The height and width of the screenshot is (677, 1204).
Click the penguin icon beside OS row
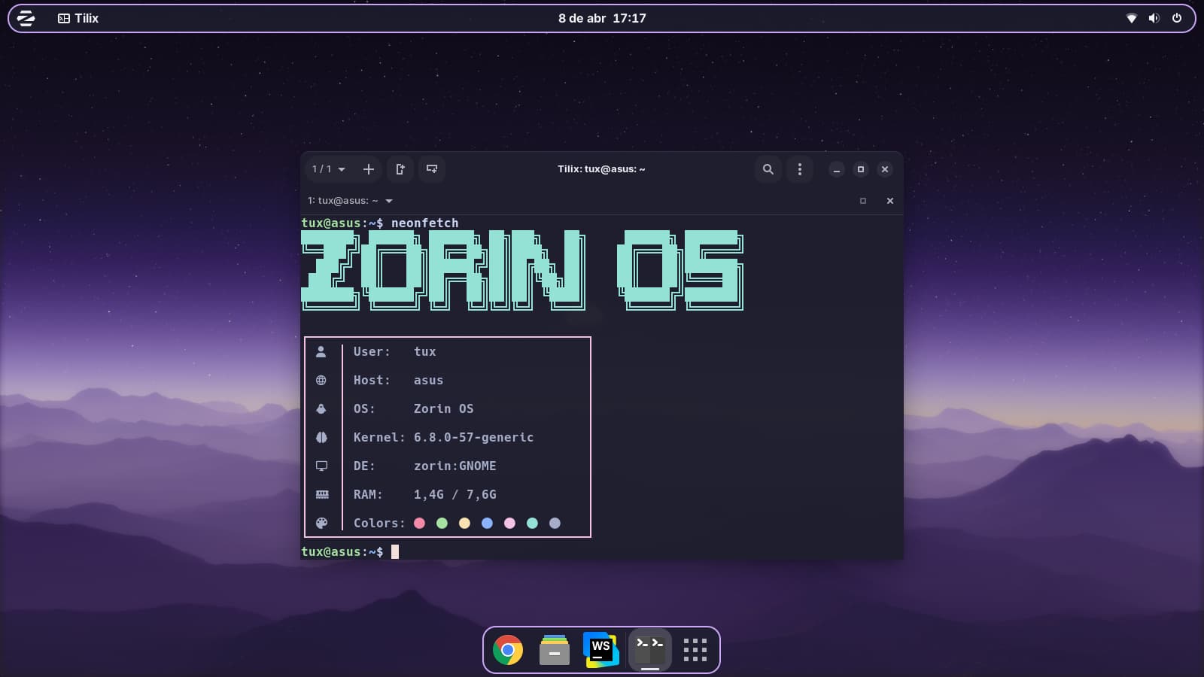point(321,408)
